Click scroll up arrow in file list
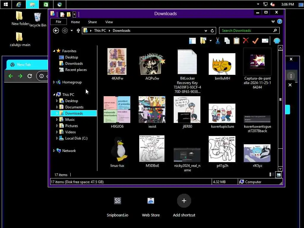The width and height of the screenshot is (304, 228). (x=280, y=48)
